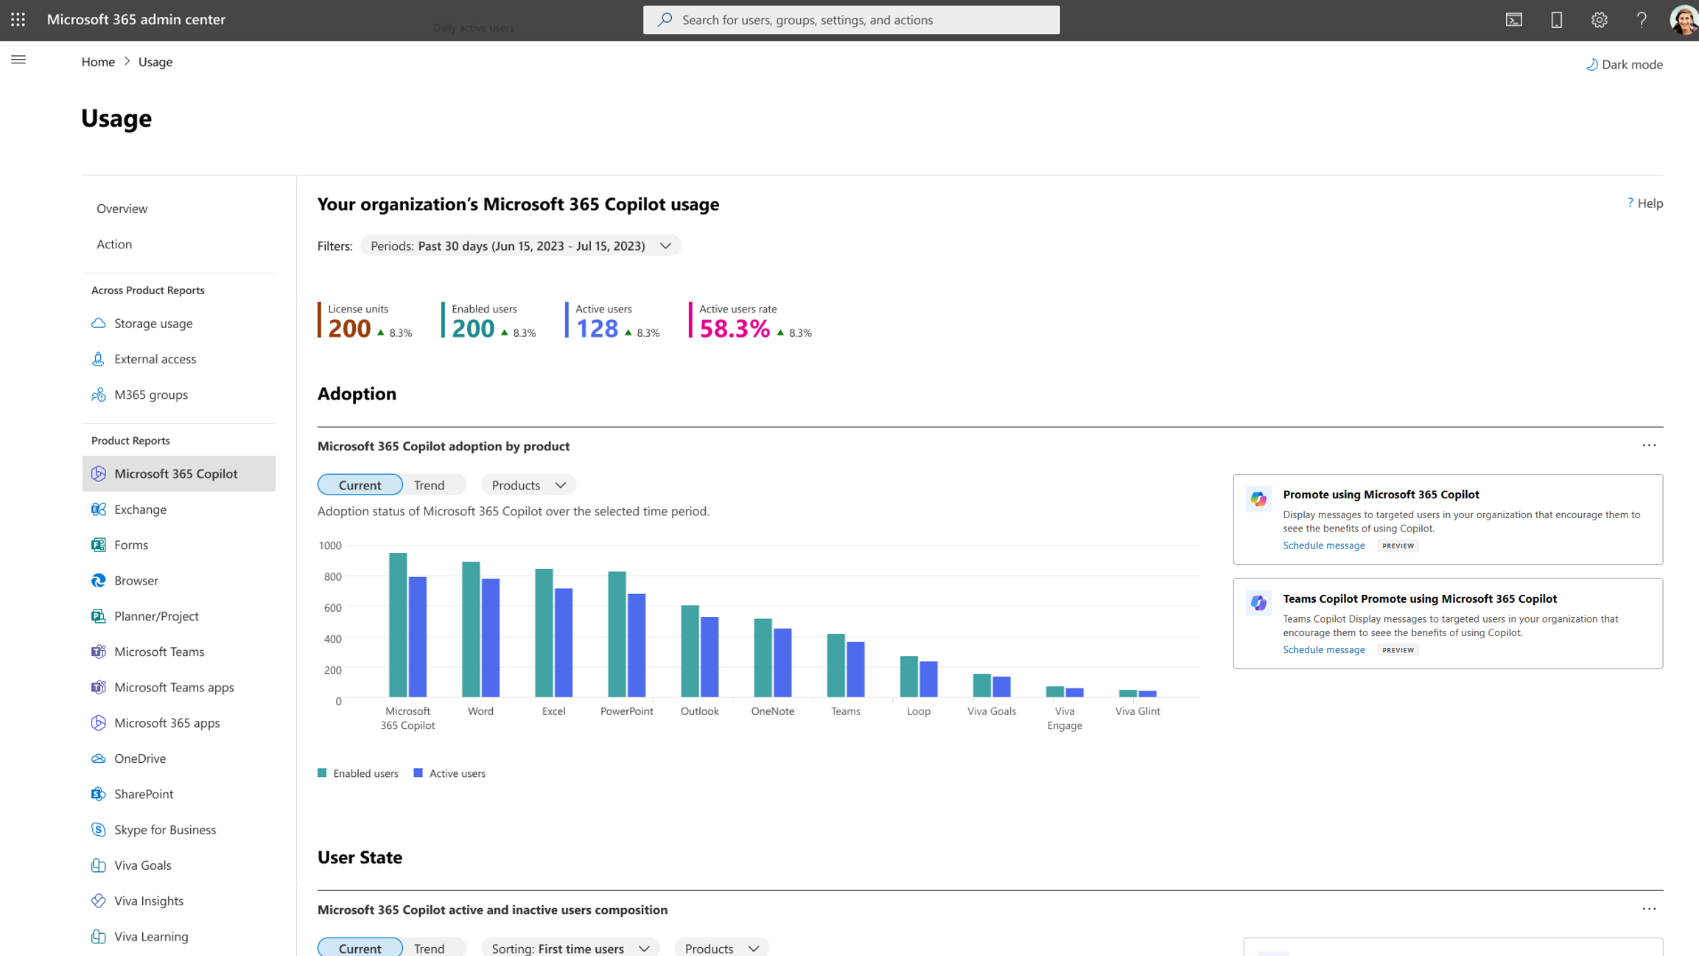
Task: Open the Products dropdown in Adoption
Action: coord(528,485)
